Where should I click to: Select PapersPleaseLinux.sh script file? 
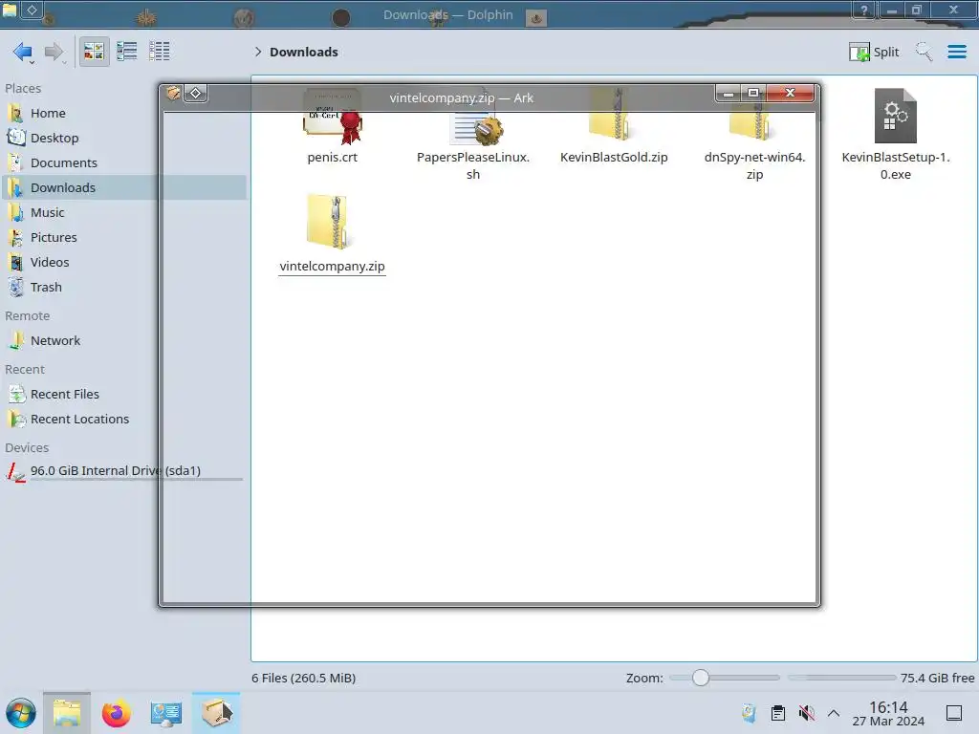tap(472, 134)
